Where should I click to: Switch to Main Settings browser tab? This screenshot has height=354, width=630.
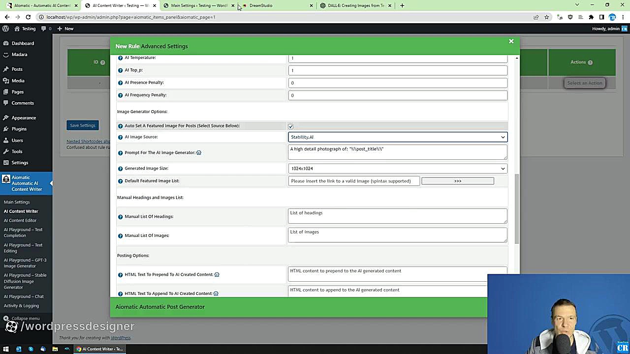click(x=199, y=5)
